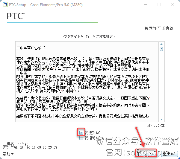Click the 主机名 host name line
Image resolution: width=180 pixels, height=159 pixels.
16,144
